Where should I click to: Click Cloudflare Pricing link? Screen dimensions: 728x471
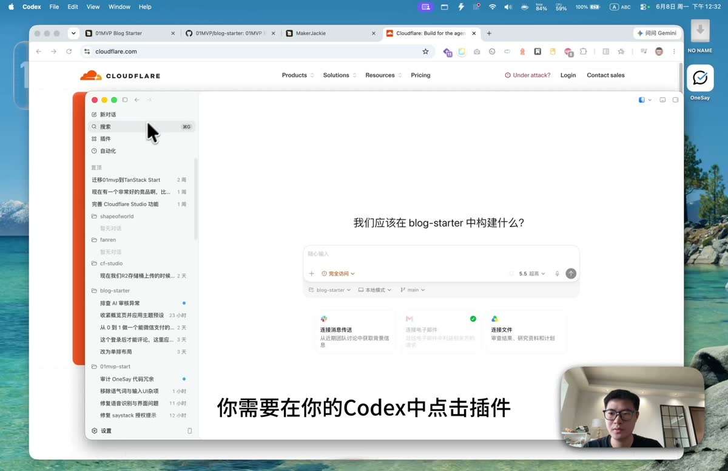pos(420,75)
